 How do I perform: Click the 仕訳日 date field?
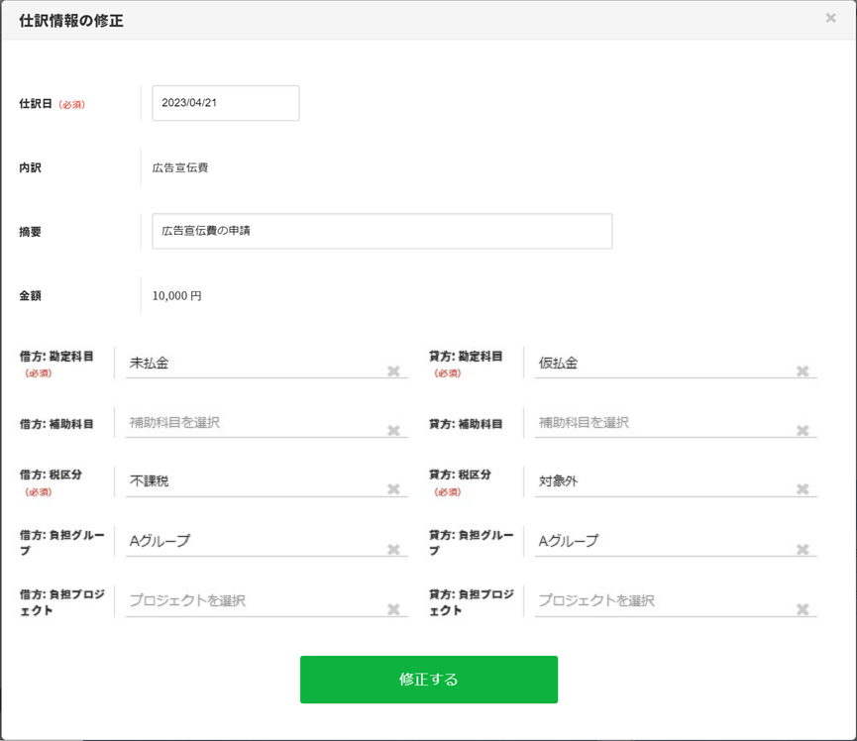pos(225,103)
